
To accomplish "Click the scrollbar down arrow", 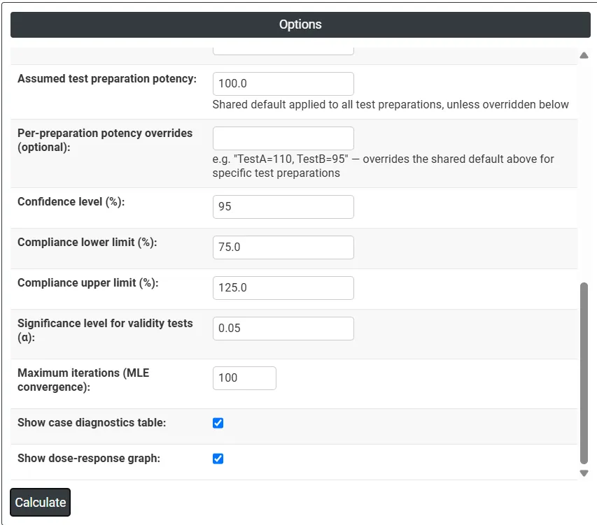I will click(584, 473).
